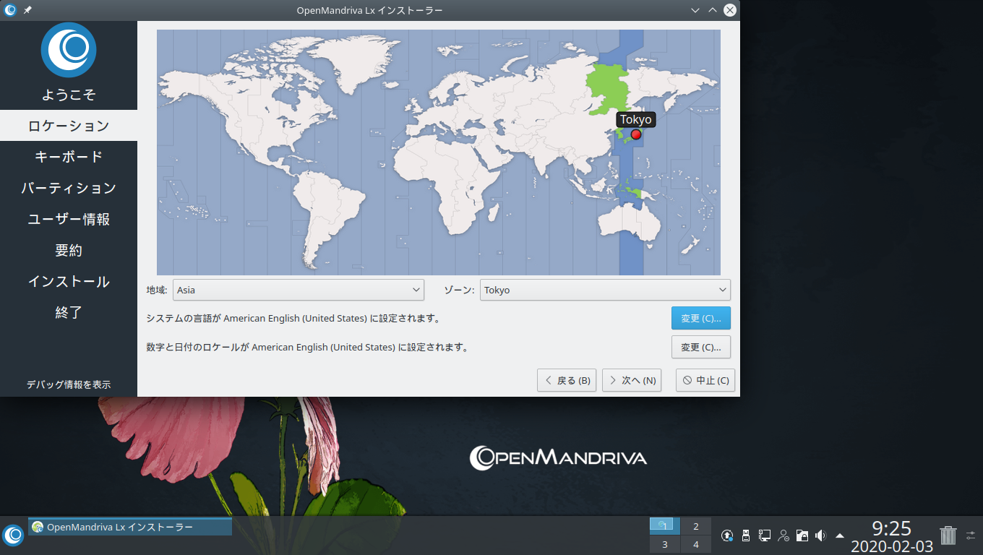The height and width of the screenshot is (555, 983).
Task: Click デバッグ情報を表示 in sidebar
Action: 69,384
